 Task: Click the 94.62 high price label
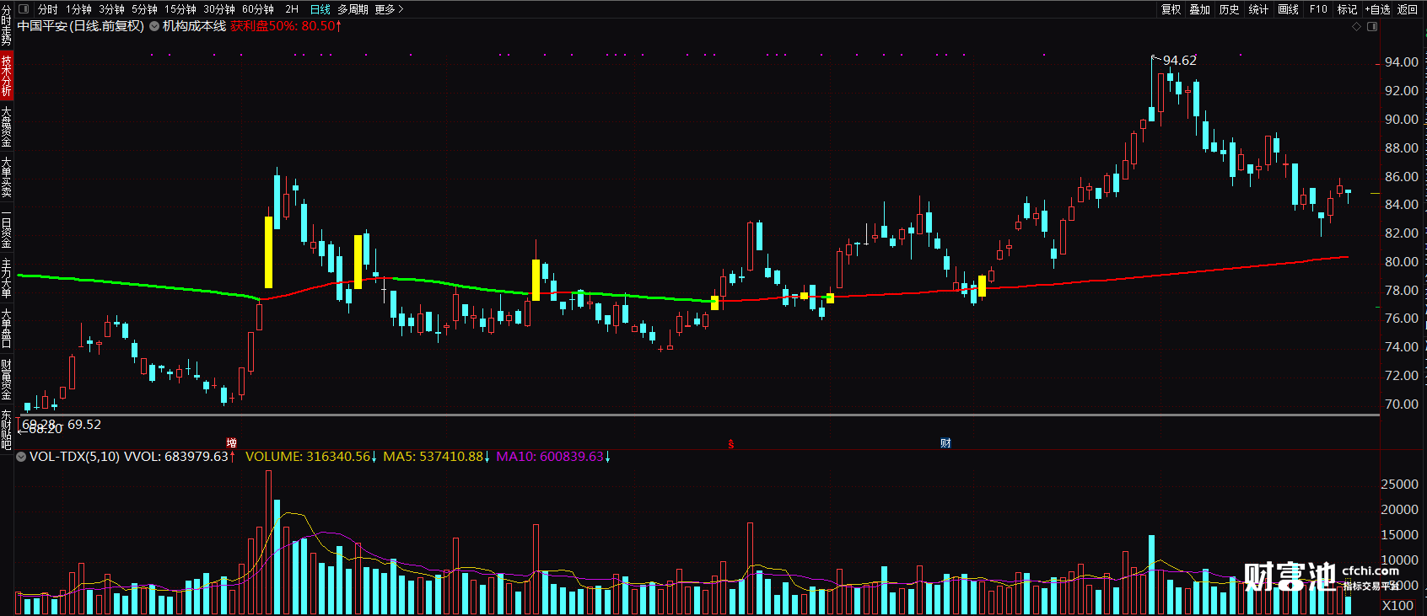(1179, 61)
